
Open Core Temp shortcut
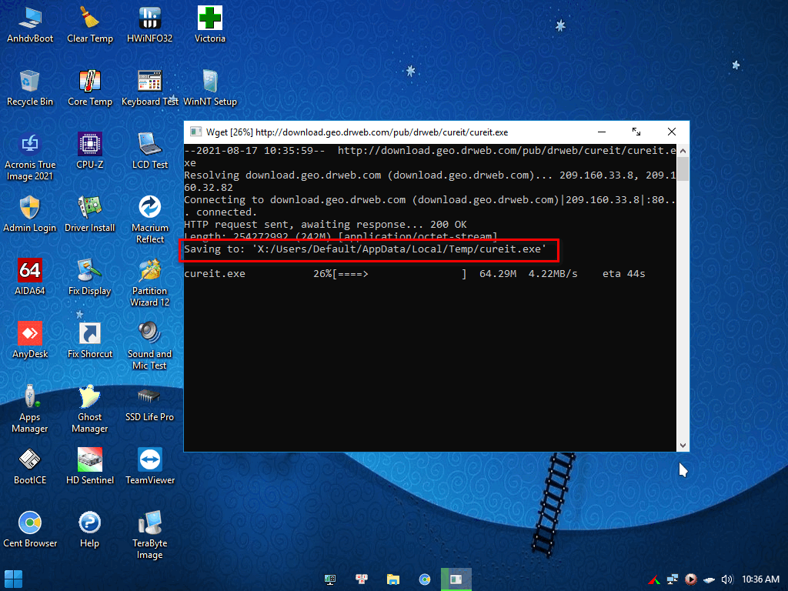coord(90,88)
